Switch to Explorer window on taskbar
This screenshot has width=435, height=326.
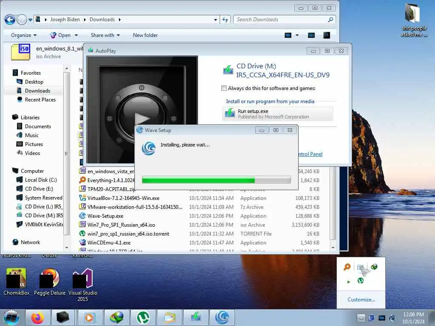click(169, 318)
